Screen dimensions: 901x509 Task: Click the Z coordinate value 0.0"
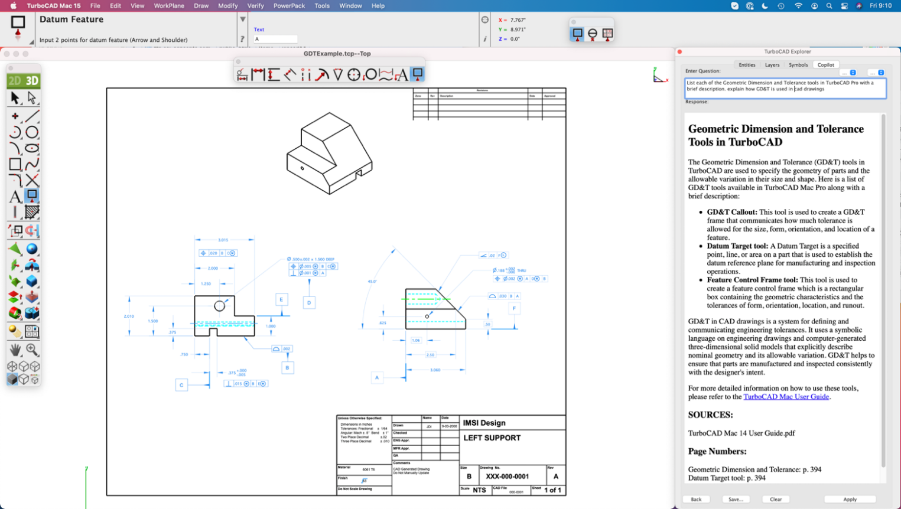[x=515, y=39]
